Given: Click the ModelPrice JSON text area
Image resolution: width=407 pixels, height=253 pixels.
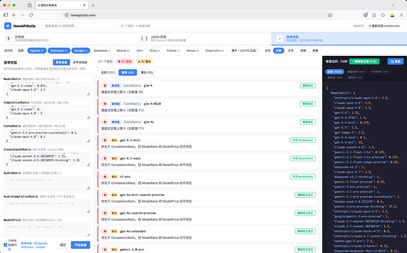Looking at the screenshot, I should pyautogui.click(x=47, y=229).
